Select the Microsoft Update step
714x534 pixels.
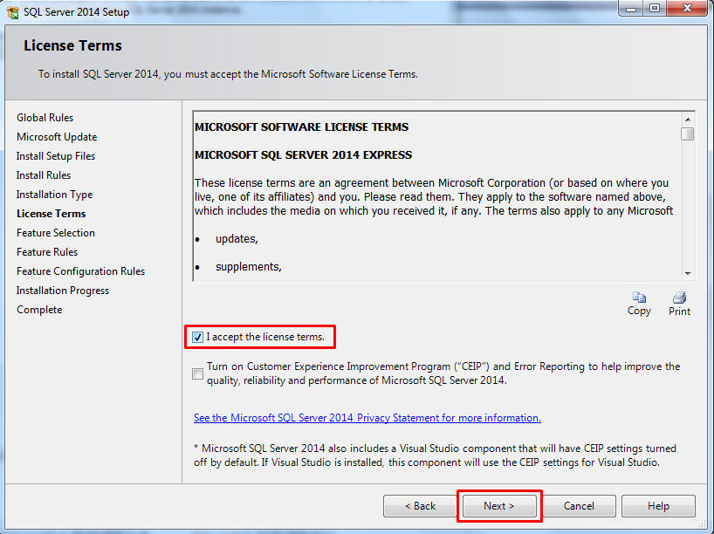pyautogui.click(x=56, y=136)
